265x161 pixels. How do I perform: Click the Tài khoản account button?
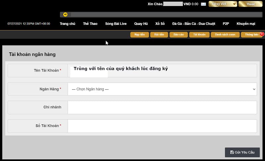click(x=199, y=34)
